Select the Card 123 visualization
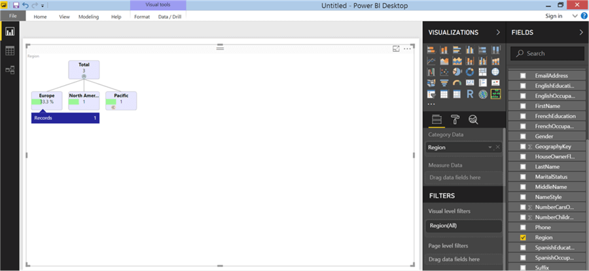The height and width of the screenshot is (271, 589). coord(470,82)
